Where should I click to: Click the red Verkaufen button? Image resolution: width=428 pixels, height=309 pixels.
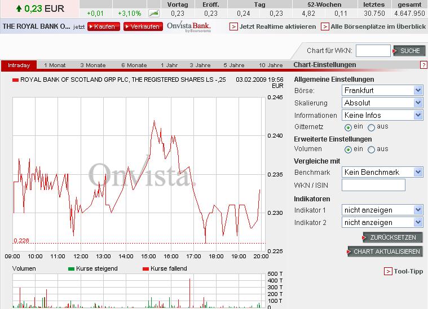[143, 27]
